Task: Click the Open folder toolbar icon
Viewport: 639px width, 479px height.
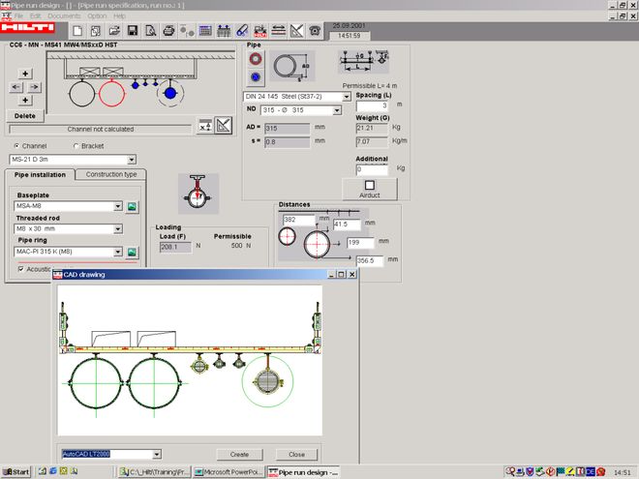Action: 113,31
